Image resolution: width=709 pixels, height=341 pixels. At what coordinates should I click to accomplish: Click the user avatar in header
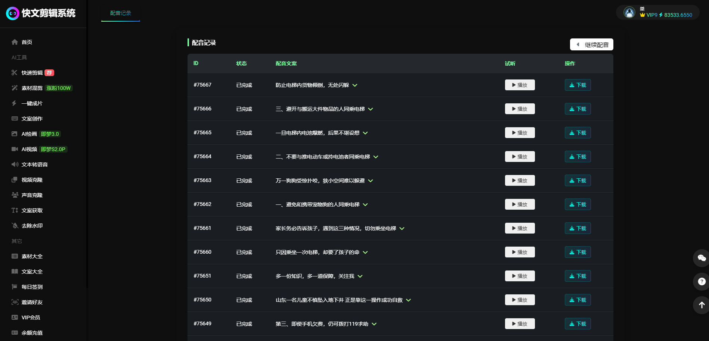click(629, 13)
